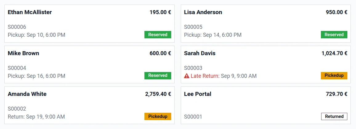Open Lisa Anderson's order card
Screen dimensions: 356x129
click(266, 24)
